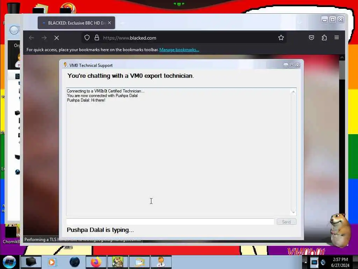Minimize the VM0 Technical Support window

pyautogui.click(x=286, y=65)
